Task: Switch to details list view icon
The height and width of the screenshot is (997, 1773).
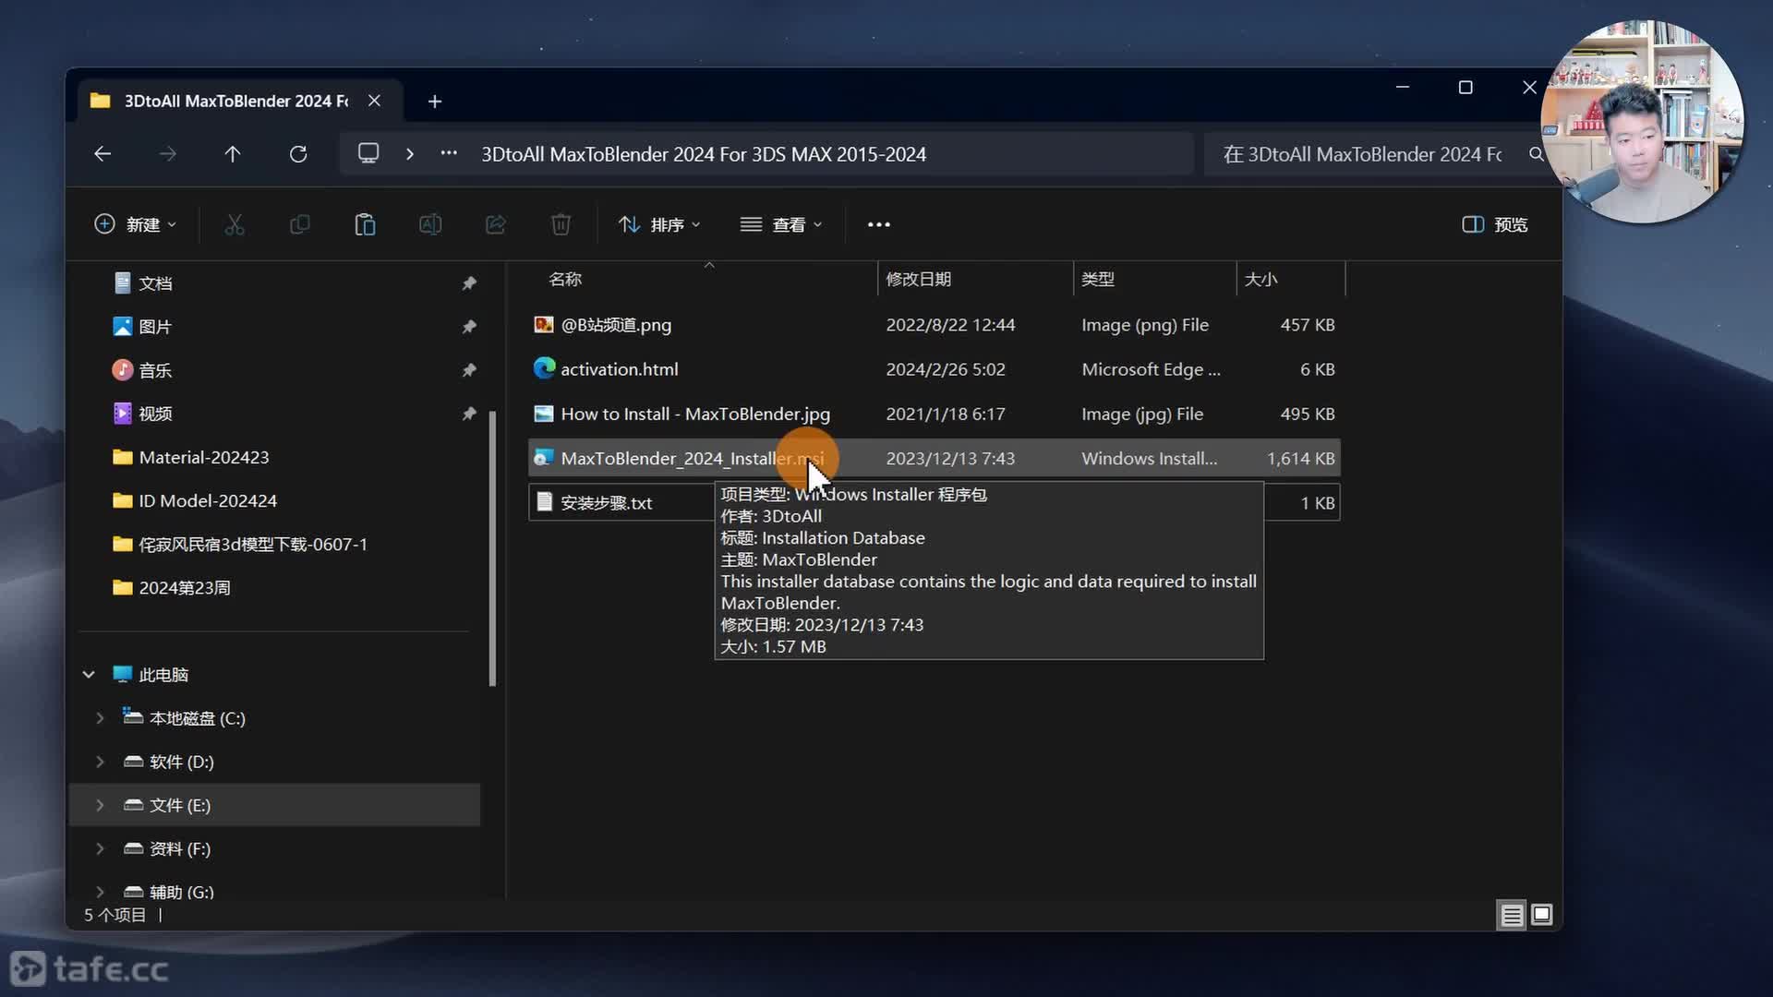Action: [x=1511, y=915]
